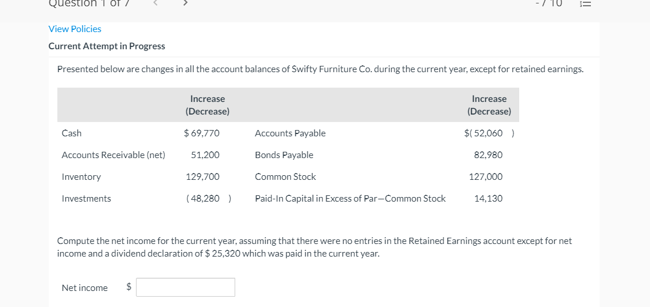Click the Investments row label
Viewport: 650px width, 307px height.
(x=86, y=199)
